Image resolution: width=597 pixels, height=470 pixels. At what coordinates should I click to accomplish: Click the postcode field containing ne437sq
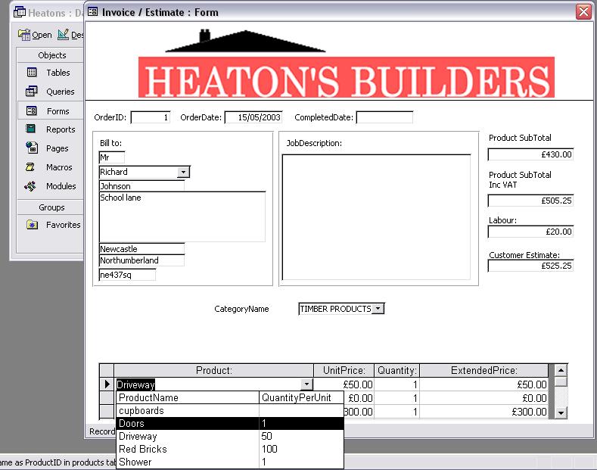(x=127, y=275)
